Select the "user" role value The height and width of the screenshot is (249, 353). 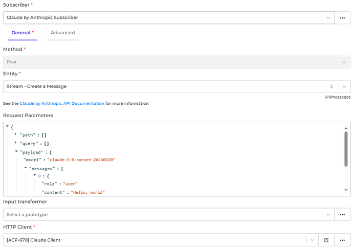point(70,184)
